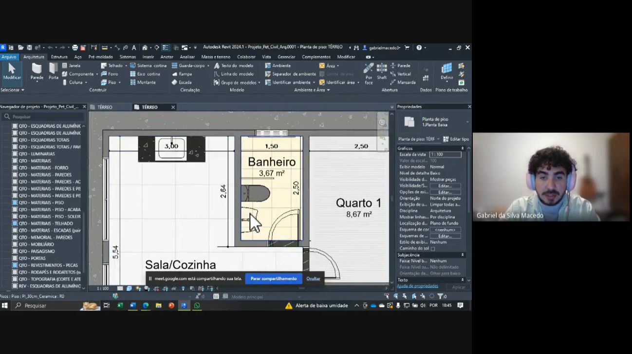Collapse the Gráficos properties section
This screenshot has height=354, width=632.
(x=462, y=149)
